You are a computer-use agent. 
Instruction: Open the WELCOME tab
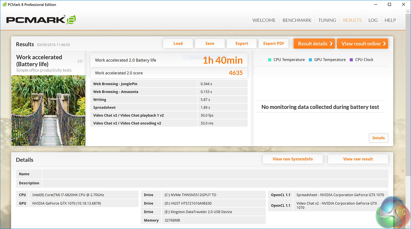[264, 20]
